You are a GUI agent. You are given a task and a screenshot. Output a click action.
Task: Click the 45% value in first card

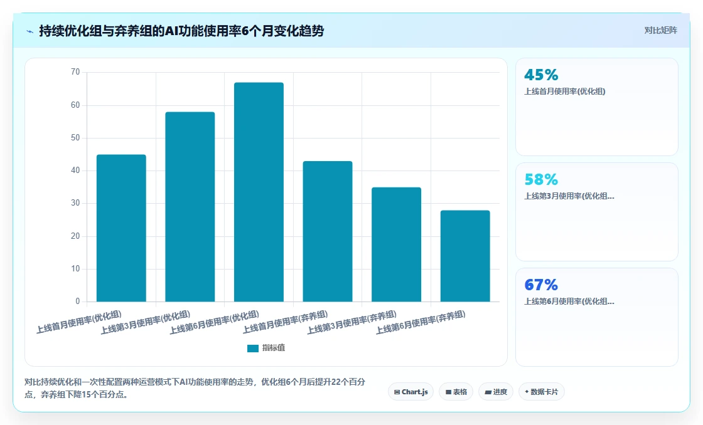pyautogui.click(x=541, y=75)
